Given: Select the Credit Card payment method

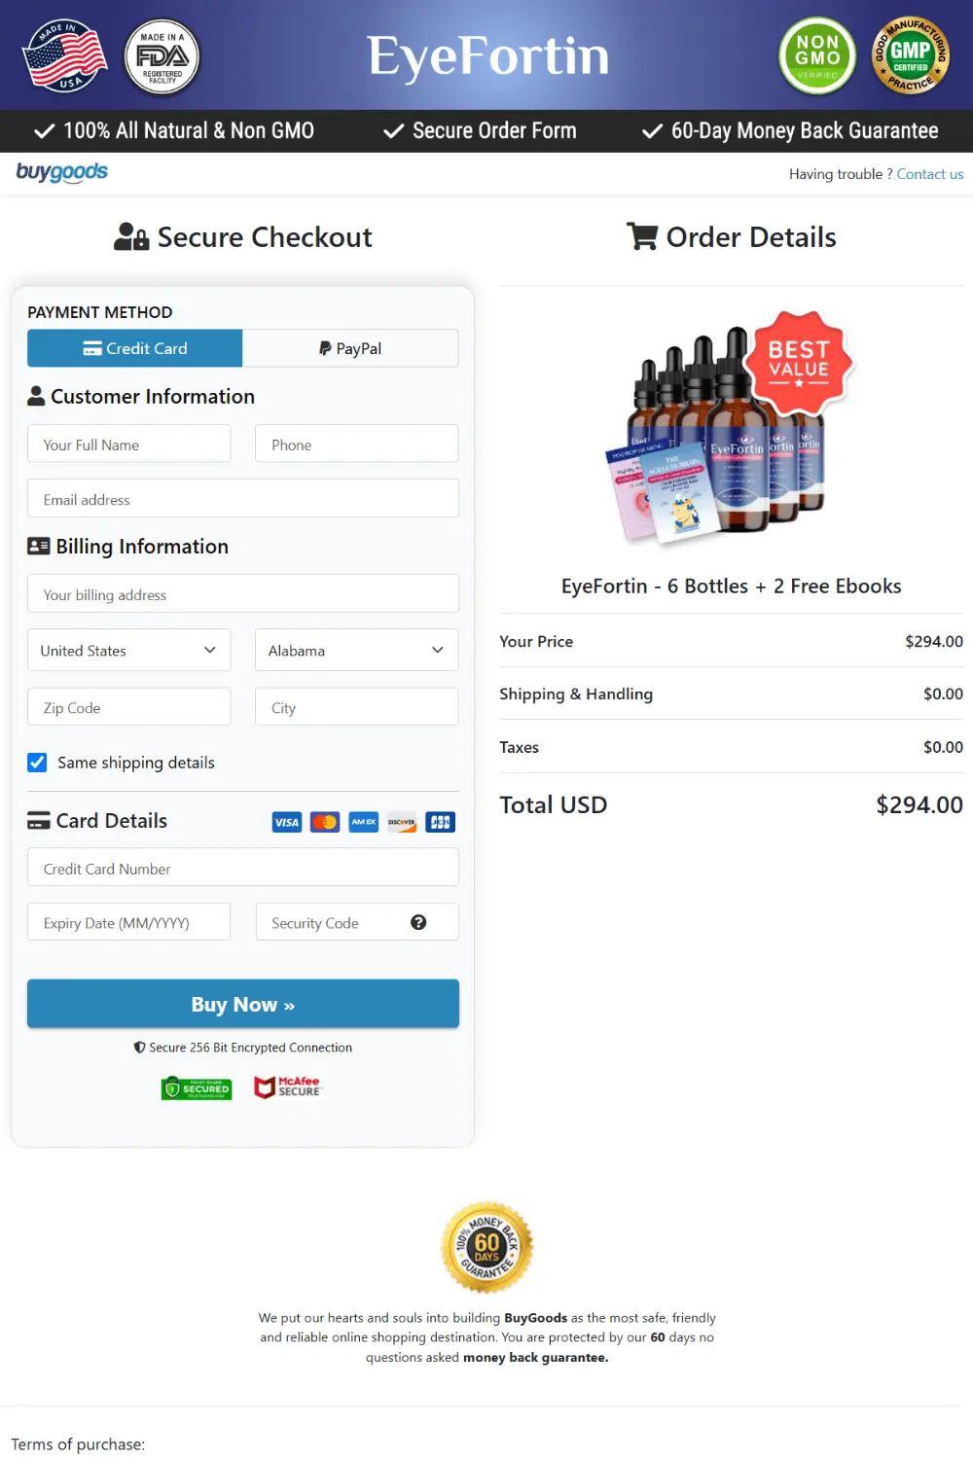Looking at the screenshot, I should click(134, 348).
